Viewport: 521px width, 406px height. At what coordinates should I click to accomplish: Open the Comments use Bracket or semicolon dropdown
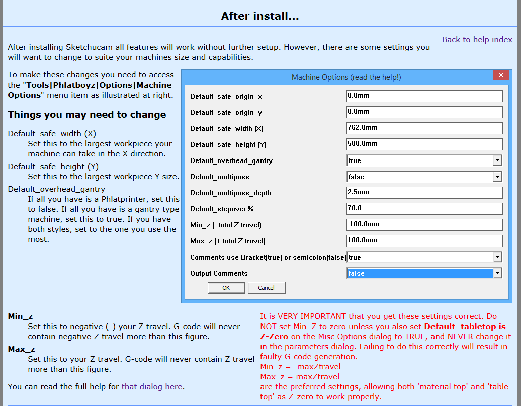[x=497, y=257]
